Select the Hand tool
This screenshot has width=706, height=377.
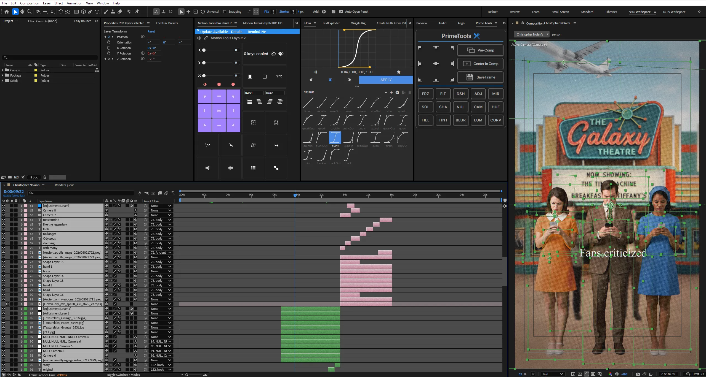(22, 12)
